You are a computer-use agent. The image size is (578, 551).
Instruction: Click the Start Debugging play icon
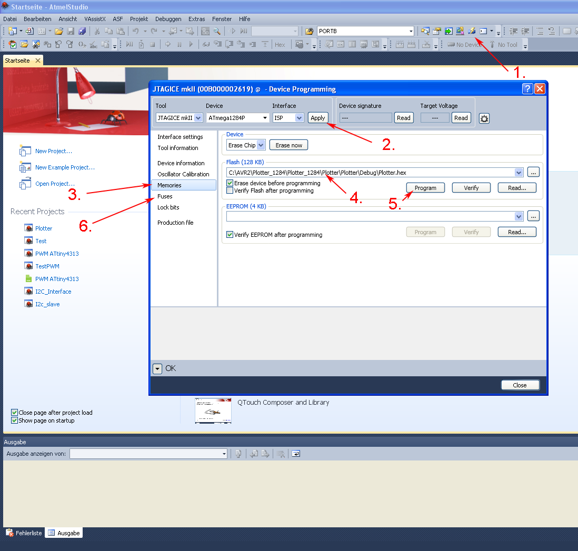click(233, 32)
